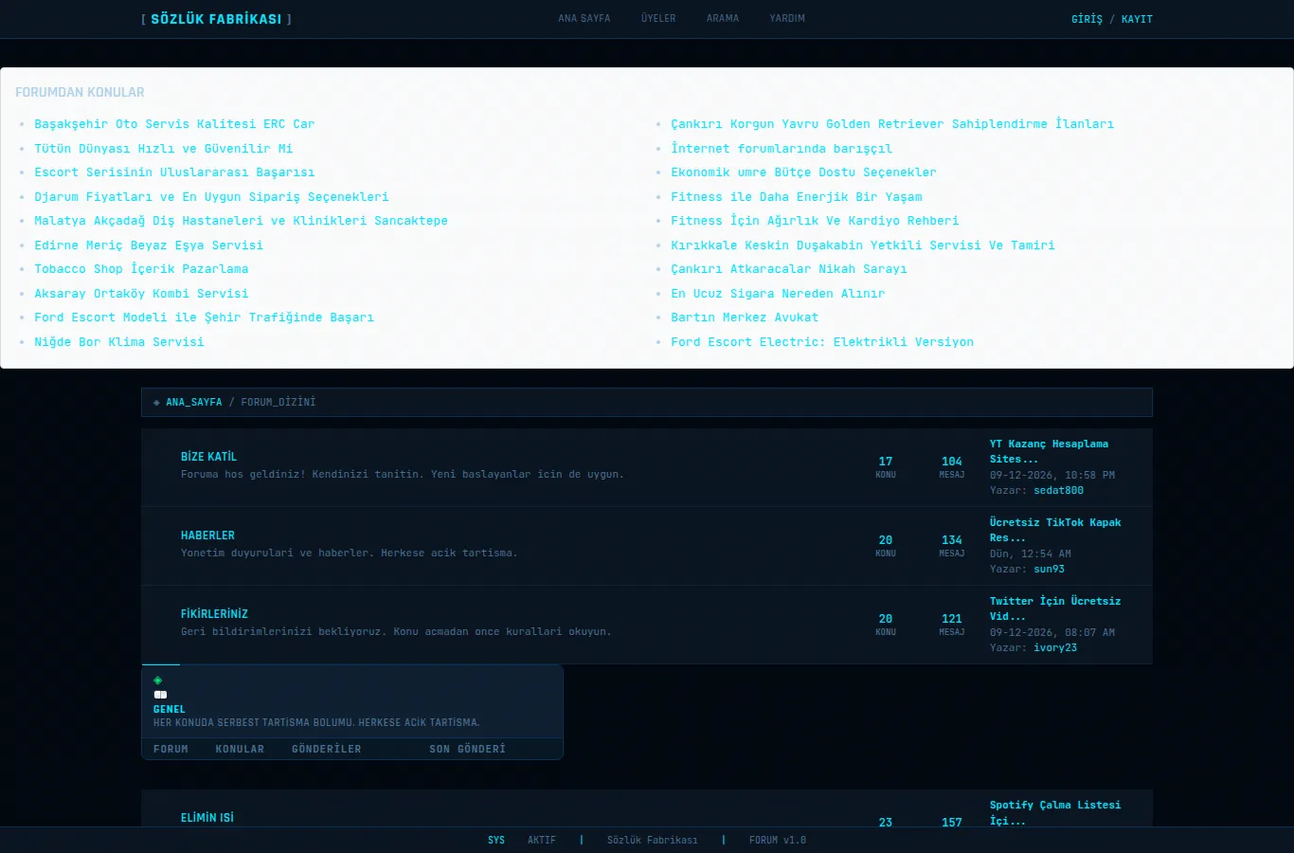This screenshot has height=853, width=1294.
Task: Click the KAYIT register link
Action: [1137, 19]
